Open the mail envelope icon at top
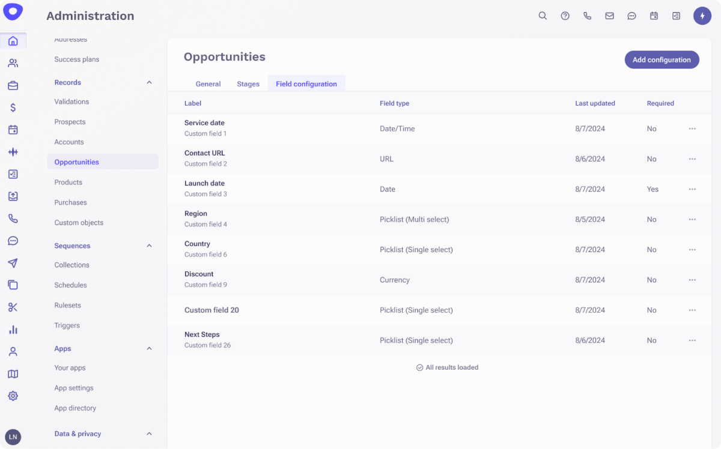Image resolution: width=721 pixels, height=449 pixels. coord(609,16)
